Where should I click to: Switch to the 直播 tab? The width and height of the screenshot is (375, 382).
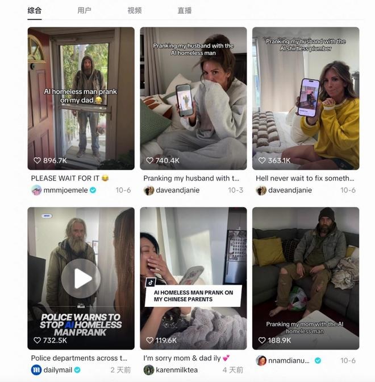[185, 10]
